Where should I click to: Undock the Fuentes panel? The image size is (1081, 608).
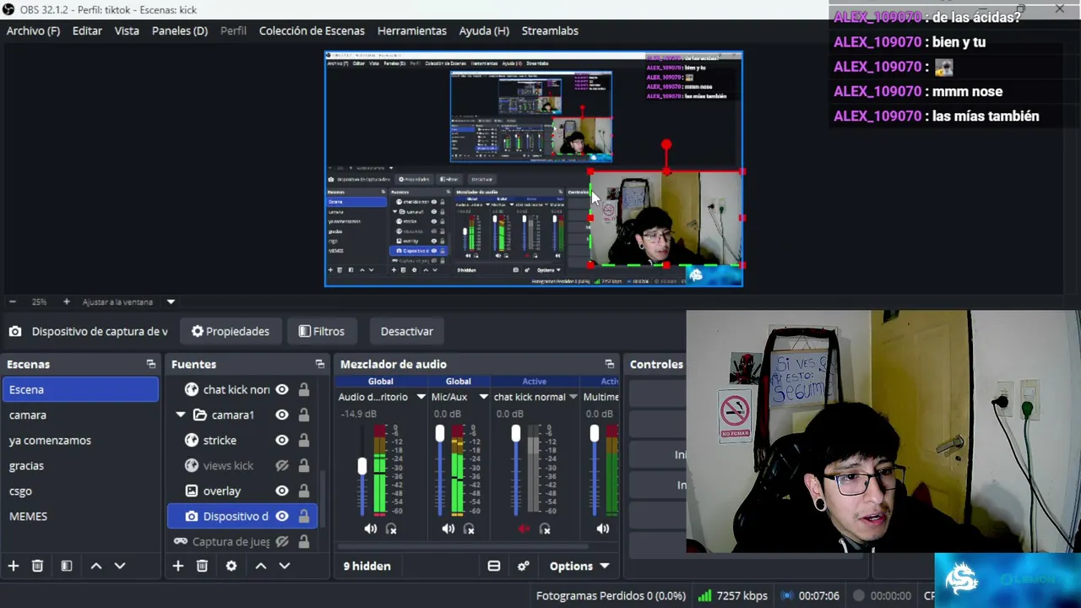(320, 364)
